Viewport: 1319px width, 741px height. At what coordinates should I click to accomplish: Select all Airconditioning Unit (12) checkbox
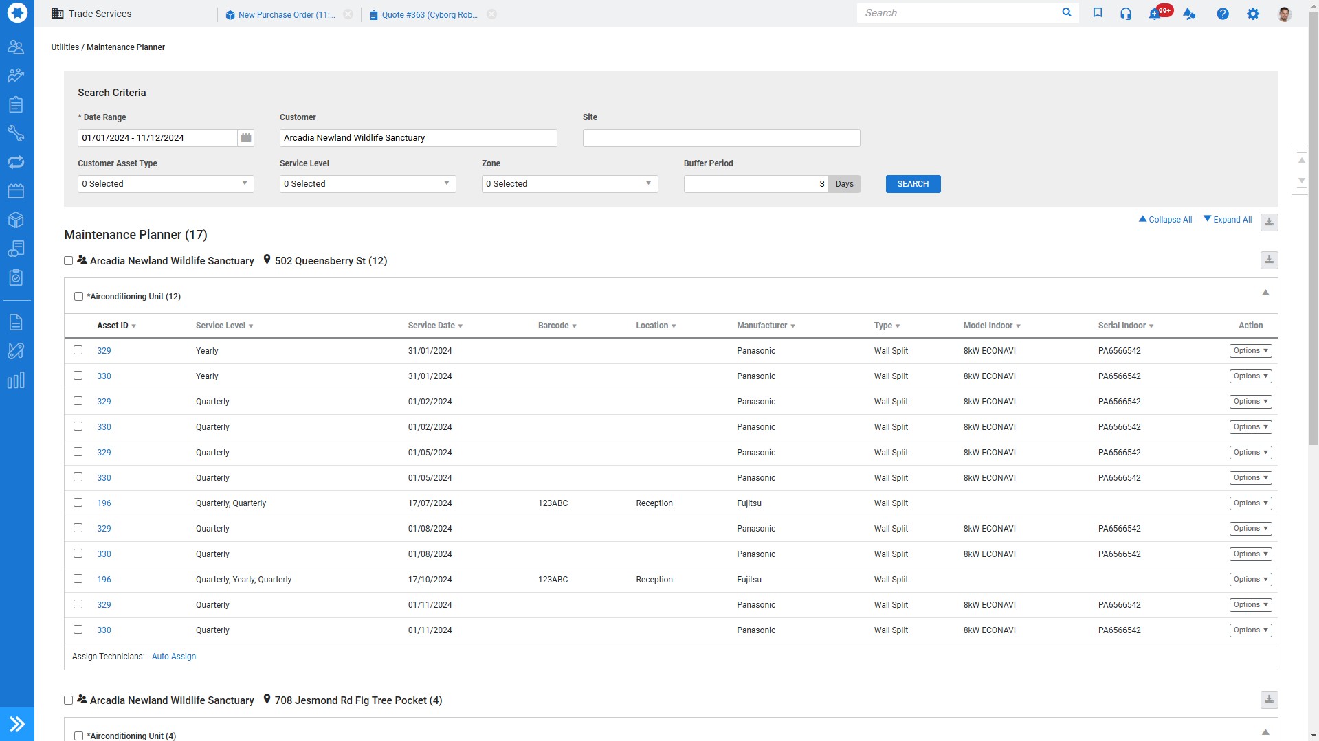[x=79, y=297]
